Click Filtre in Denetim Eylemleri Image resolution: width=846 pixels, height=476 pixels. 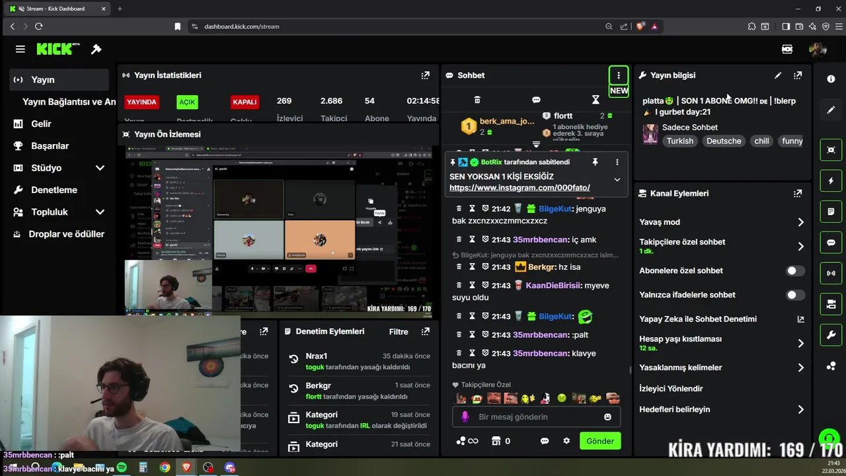coord(399,331)
